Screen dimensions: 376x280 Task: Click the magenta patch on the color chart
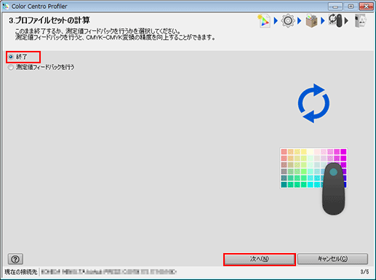click(343, 152)
